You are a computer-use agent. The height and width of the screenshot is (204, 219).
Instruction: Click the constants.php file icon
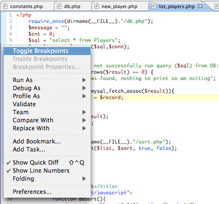tap(5, 6)
